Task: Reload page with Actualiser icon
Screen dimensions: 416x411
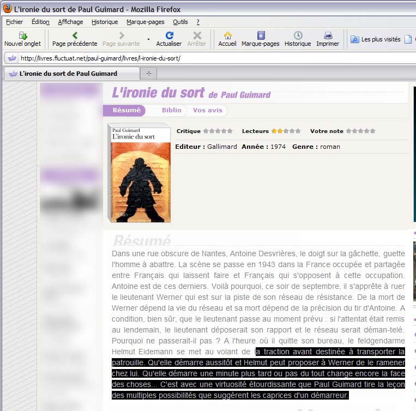Action: click(x=169, y=35)
